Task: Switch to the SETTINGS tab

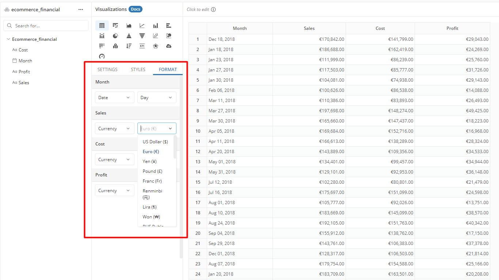Action: point(107,69)
